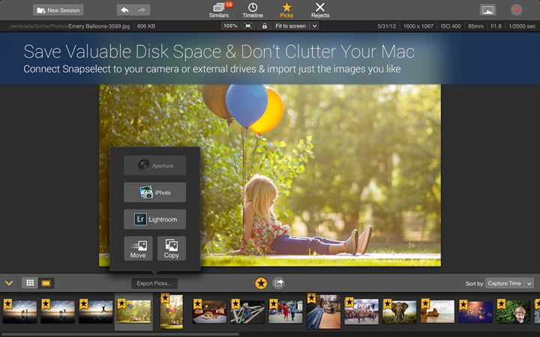
Task: Select the bokeh lights thumbnail
Action: [x=475, y=312]
